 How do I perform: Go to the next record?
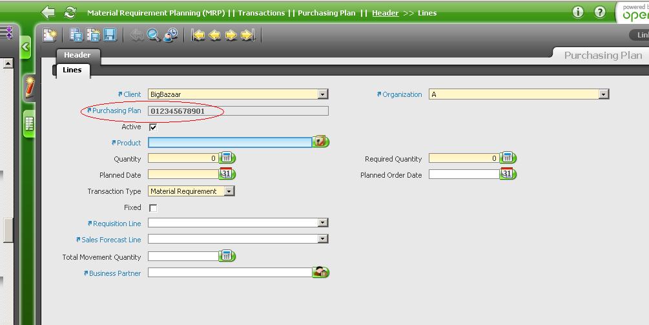231,35
